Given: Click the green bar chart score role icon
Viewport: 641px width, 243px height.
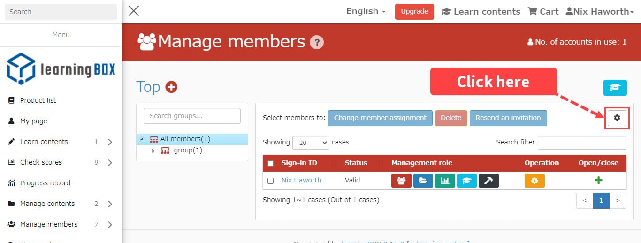Looking at the screenshot, I should [445, 181].
